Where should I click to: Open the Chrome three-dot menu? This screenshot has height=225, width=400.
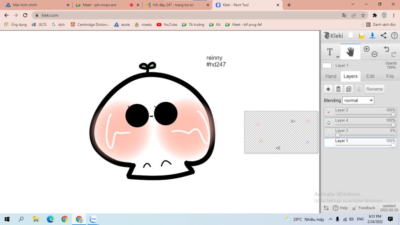point(394,15)
